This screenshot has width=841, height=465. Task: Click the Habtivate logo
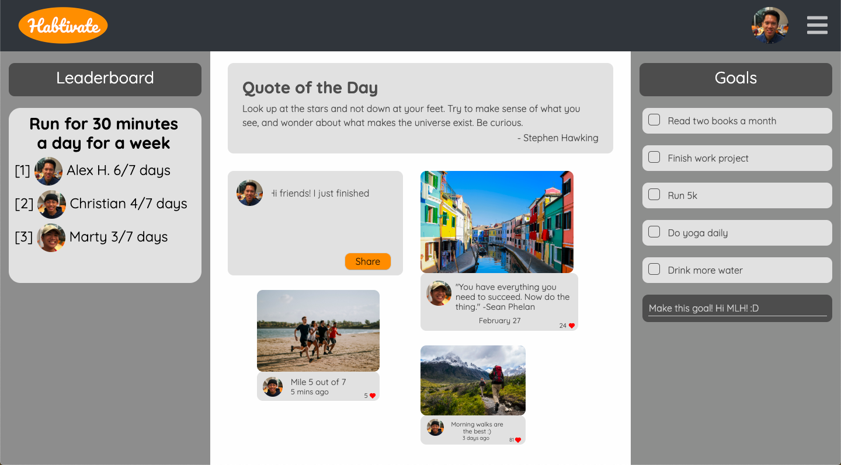(x=63, y=26)
